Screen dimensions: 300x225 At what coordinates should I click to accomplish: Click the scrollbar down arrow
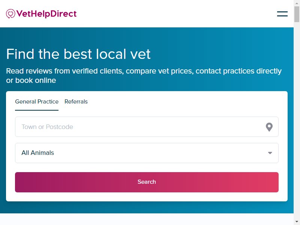(297, 222)
